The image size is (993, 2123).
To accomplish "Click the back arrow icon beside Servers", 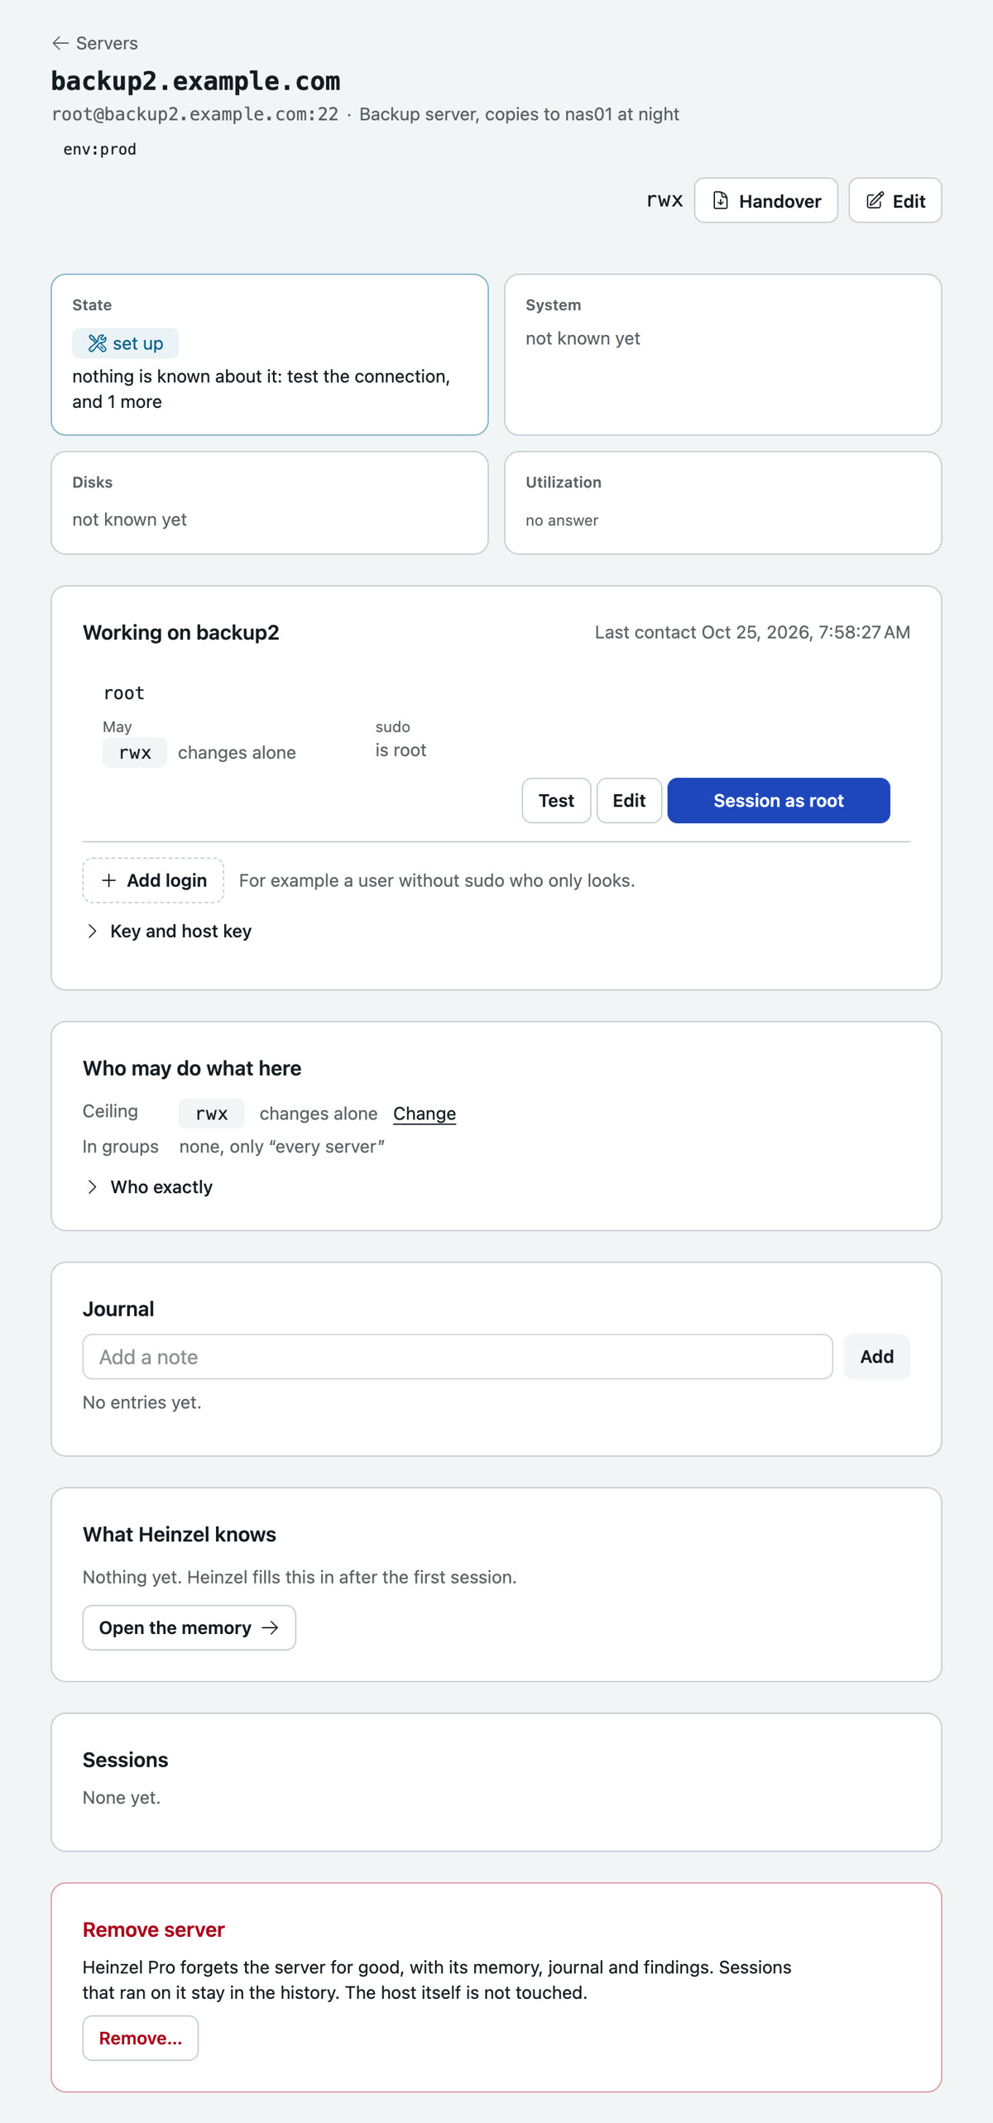I will (x=60, y=43).
